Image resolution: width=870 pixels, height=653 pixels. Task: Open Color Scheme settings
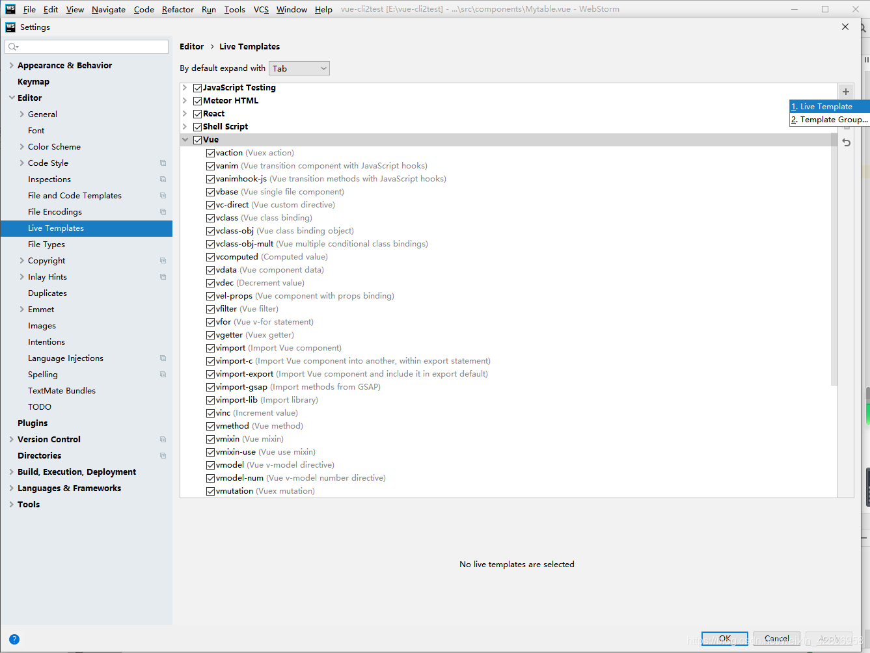click(54, 147)
